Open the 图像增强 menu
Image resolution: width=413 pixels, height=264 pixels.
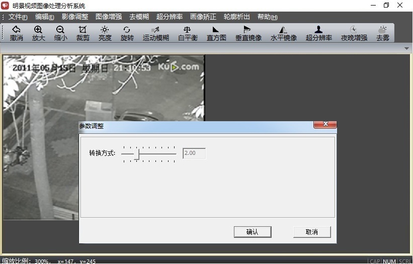coord(108,17)
